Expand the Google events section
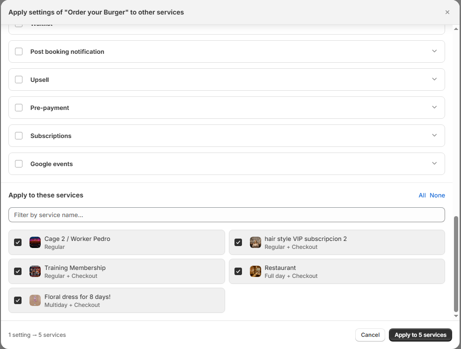 [x=434, y=163]
